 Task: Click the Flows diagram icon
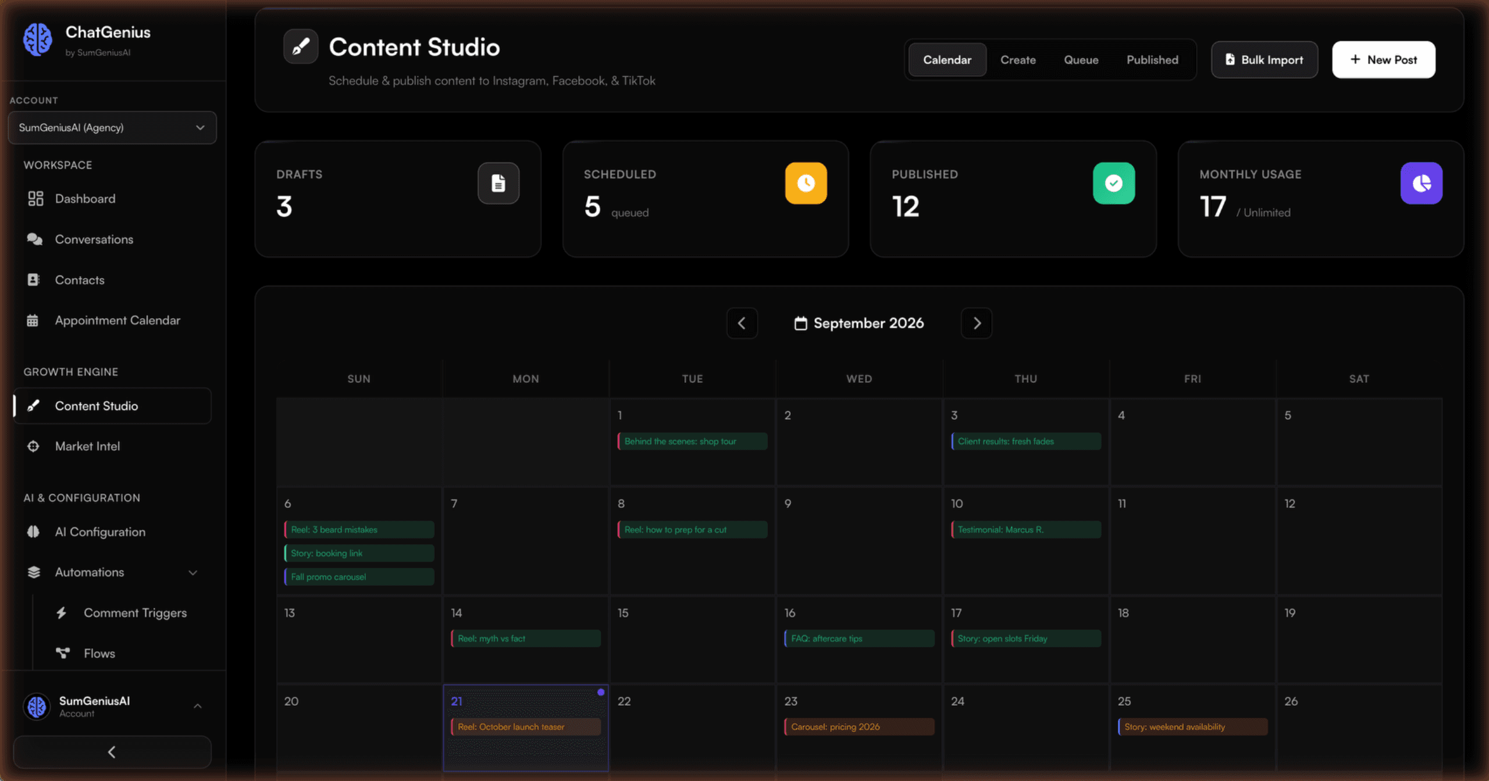[62, 653]
